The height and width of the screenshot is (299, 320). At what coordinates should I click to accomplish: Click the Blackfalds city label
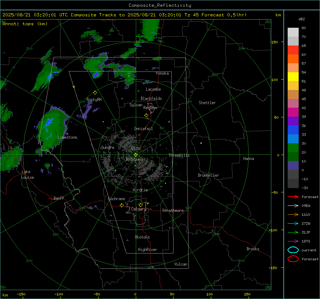click(x=151, y=98)
